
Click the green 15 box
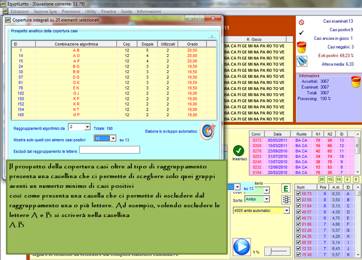pos(330,179)
